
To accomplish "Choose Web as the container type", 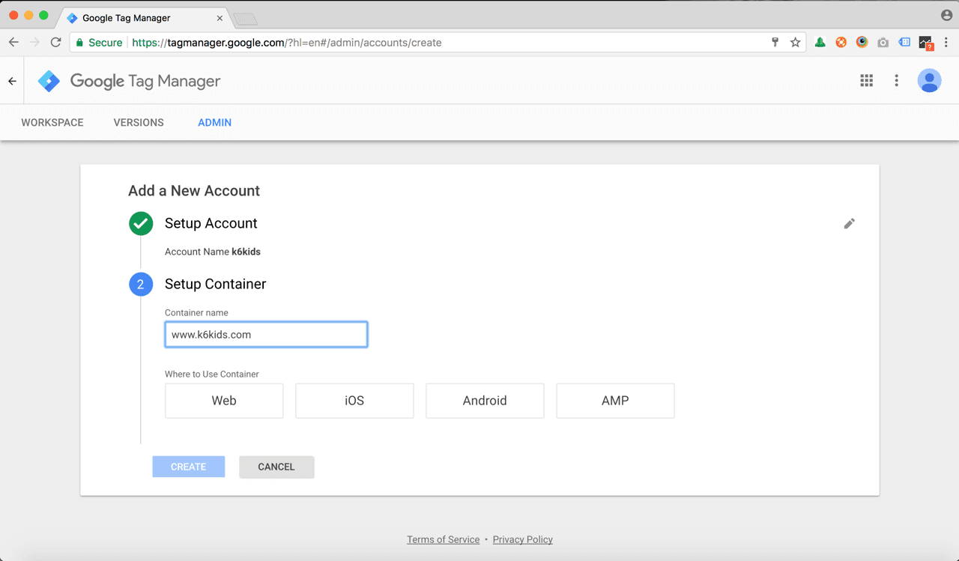I will tap(224, 401).
